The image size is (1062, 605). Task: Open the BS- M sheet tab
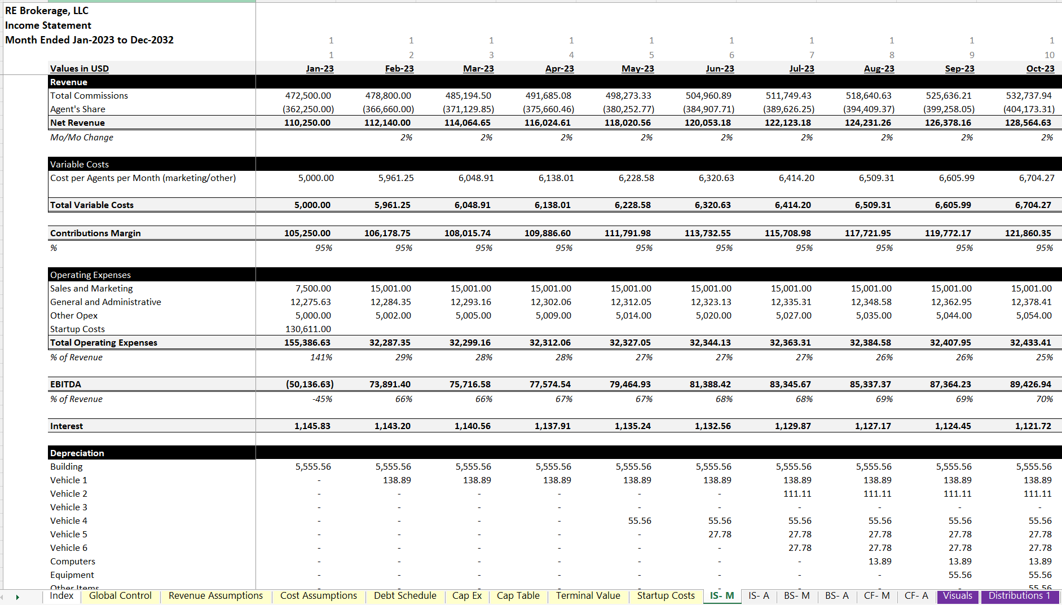pos(797,596)
